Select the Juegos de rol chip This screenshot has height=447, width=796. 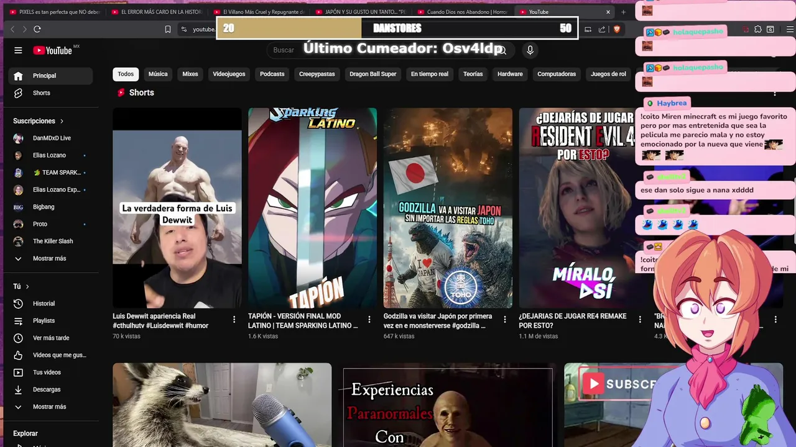(x=608, y=74)
